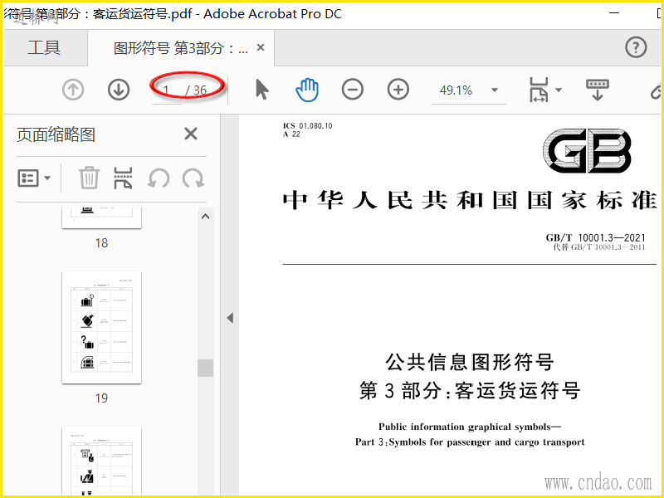664x498 pixels.
Task: Zoom in with the plus icon
Action: click(x=398, y=90)
